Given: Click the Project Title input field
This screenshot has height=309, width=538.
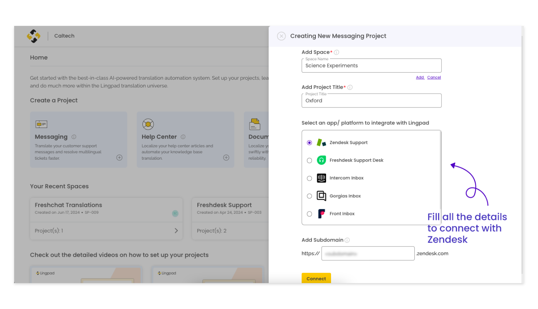Looking at the screenshot, I should pos(372,101).
